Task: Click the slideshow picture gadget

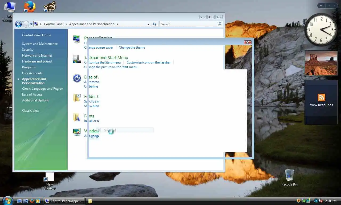Action: click(x=321, y=64)
